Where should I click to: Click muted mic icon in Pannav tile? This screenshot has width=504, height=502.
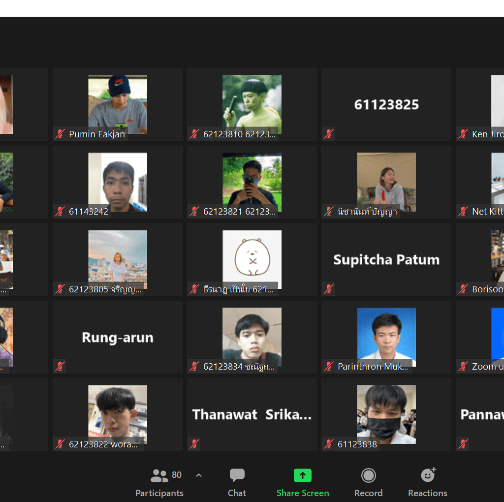point(463,444)
